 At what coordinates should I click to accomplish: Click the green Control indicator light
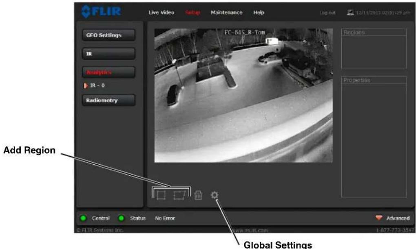pos(83,218)
